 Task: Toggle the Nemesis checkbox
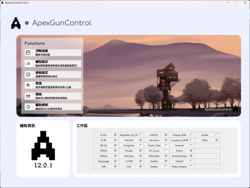click(141, 156)
